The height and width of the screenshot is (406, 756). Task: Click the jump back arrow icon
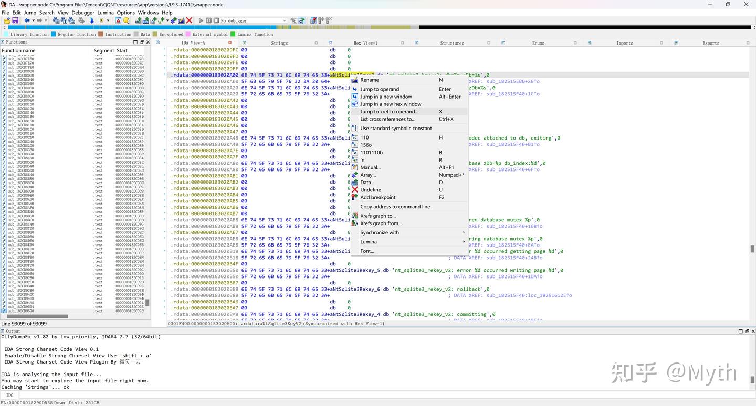click(x=27, y=20)
